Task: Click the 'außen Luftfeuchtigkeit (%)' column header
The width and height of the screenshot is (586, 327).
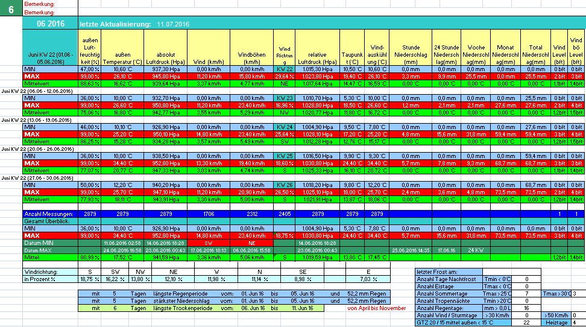Action: click(90, 48)
